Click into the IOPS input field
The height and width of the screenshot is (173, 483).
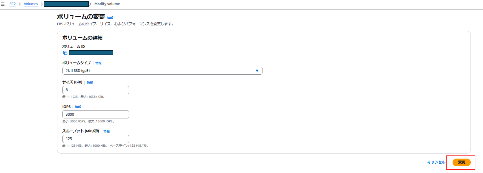pyautogui.click(x=95, y=114)
